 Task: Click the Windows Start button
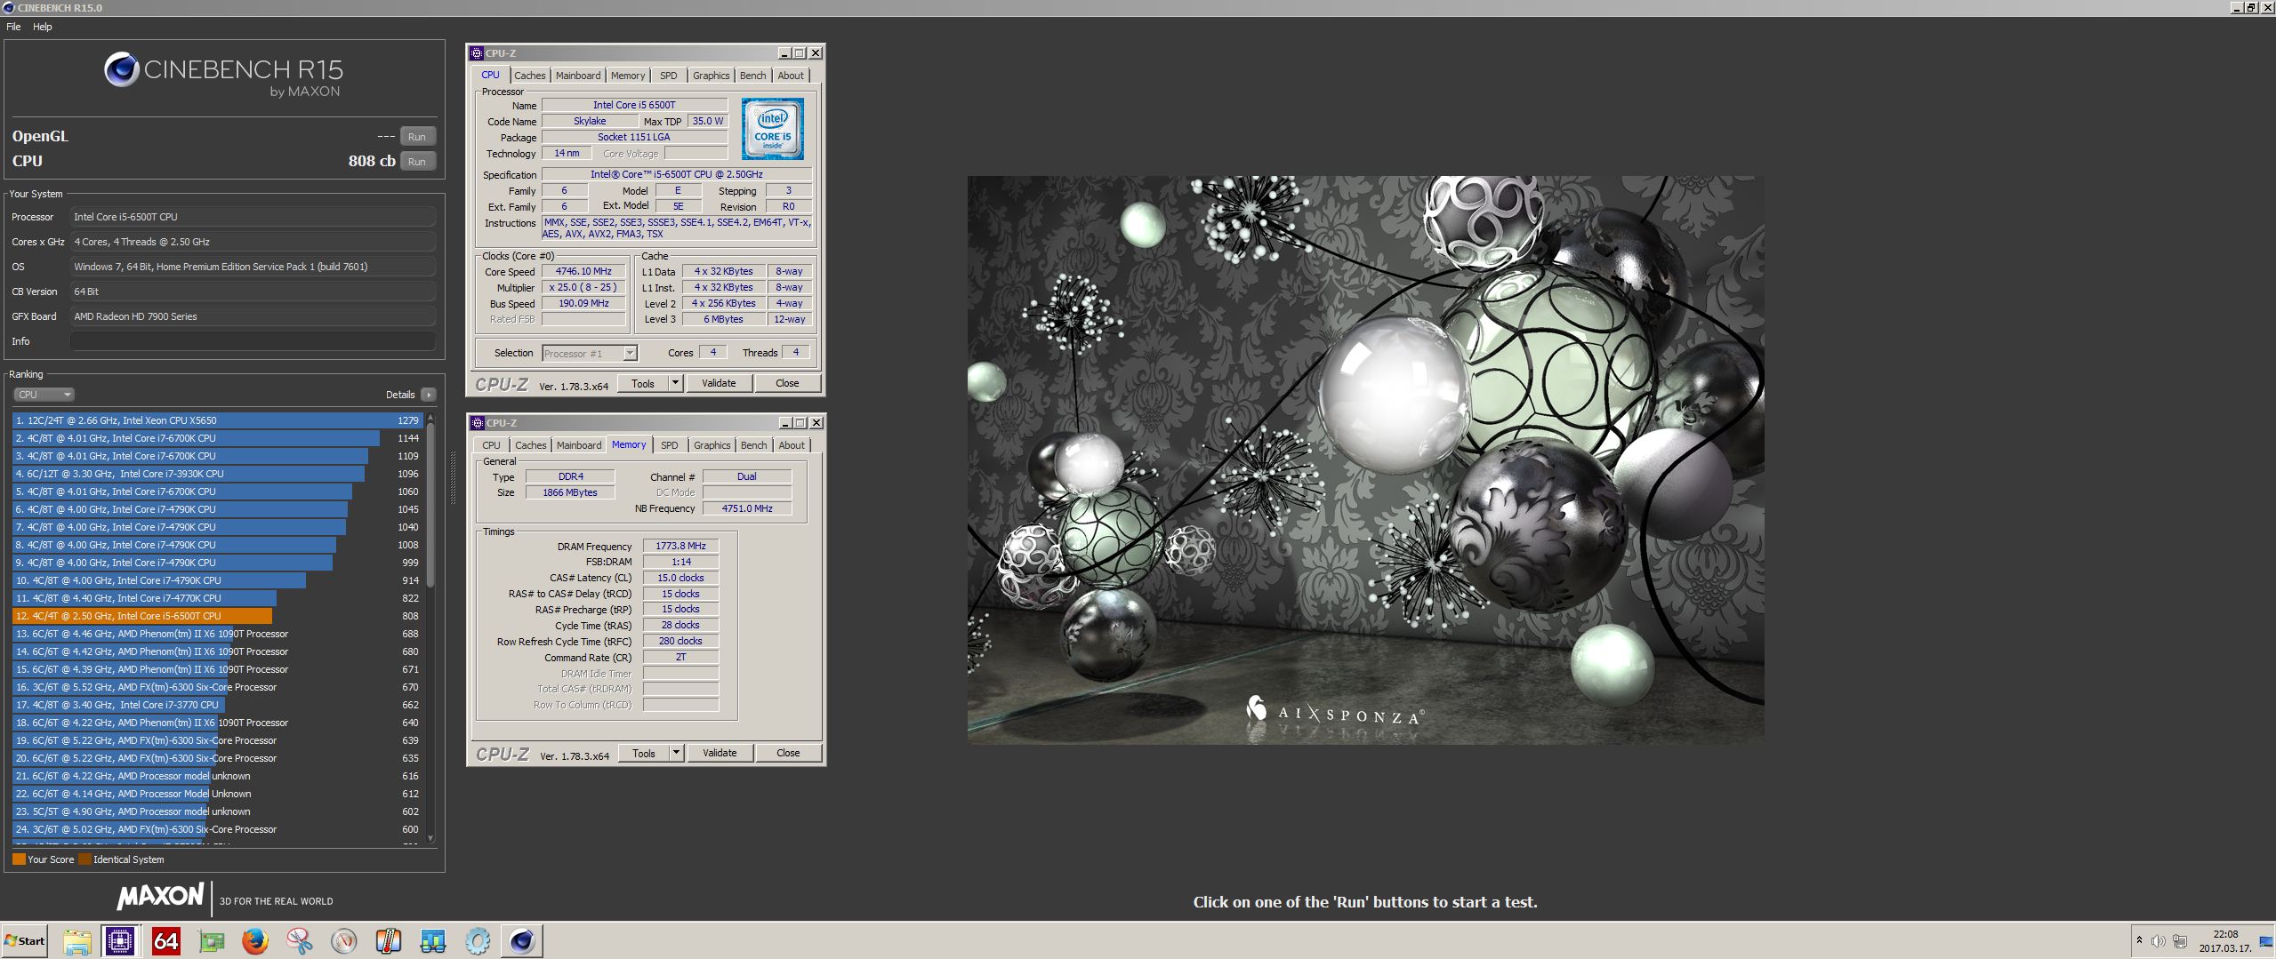[24, 940]
